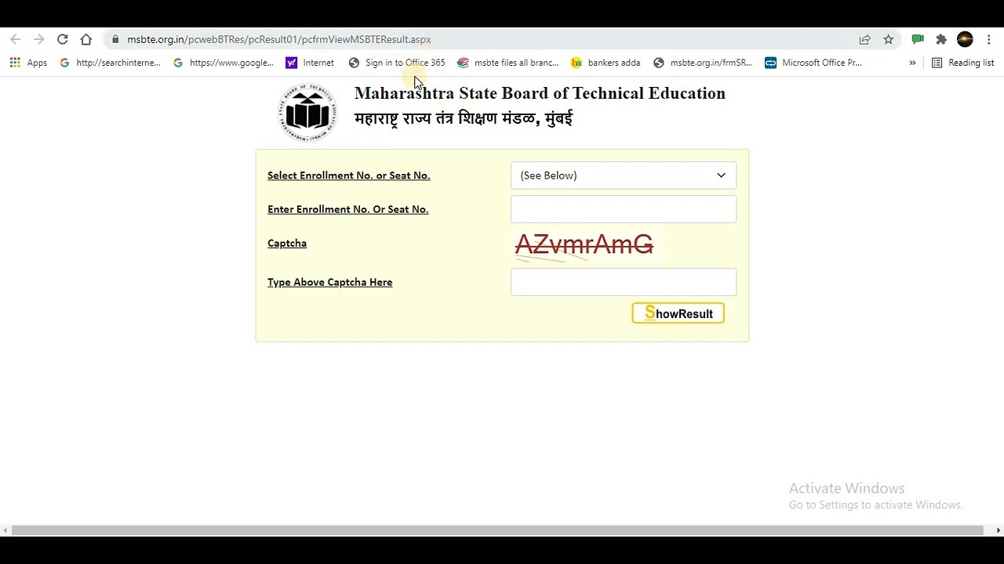
Task: Reload the page with refresh icon
Action: (x=62, y=39)
